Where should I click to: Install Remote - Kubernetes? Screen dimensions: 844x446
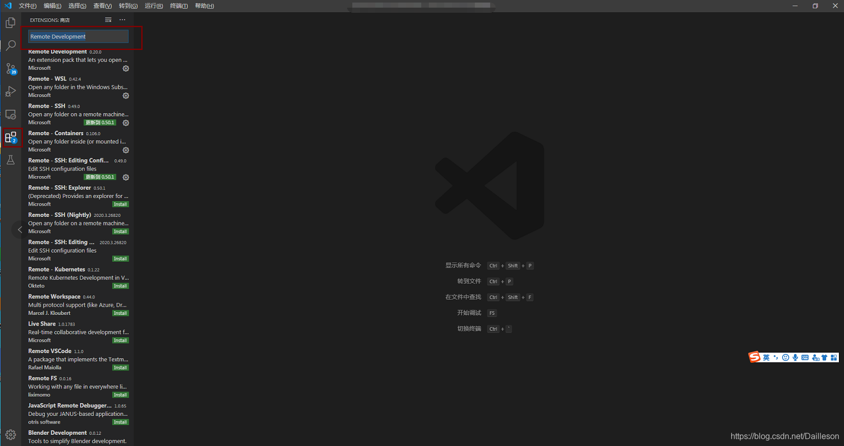point(120,286)
